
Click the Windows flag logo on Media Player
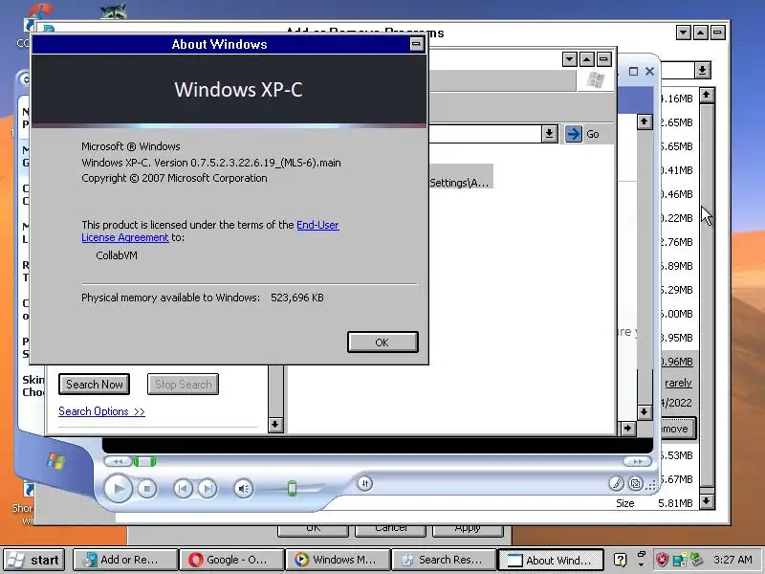[56, 460]
